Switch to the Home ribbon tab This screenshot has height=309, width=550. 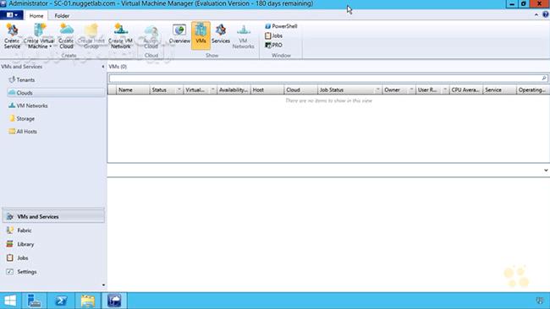pyautogui.click(x=36, y=16)
